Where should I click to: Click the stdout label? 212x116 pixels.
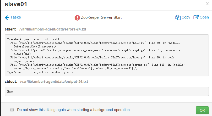pos(11,82)
